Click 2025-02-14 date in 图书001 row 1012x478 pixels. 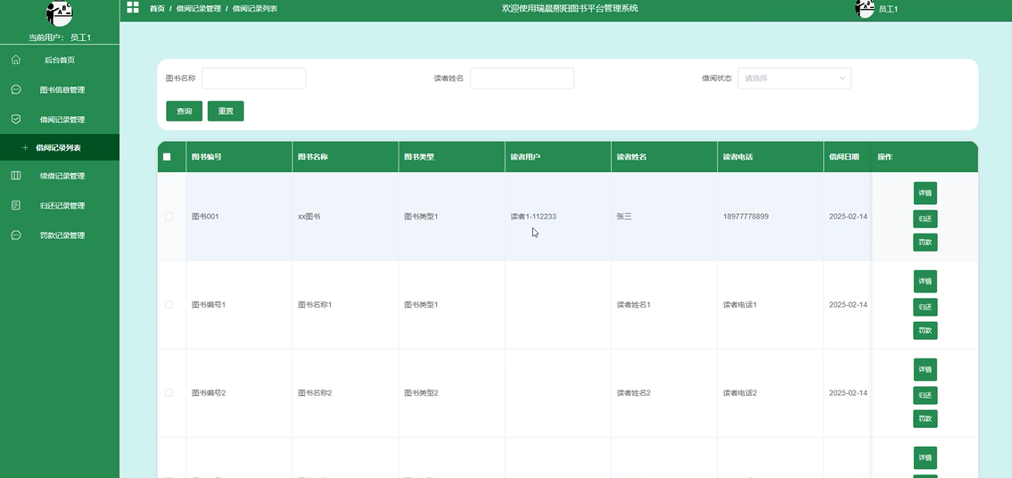tap(848, 217)
